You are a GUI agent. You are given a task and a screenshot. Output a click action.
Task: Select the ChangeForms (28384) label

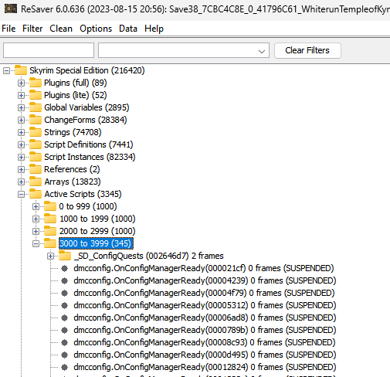pos(86,120)
